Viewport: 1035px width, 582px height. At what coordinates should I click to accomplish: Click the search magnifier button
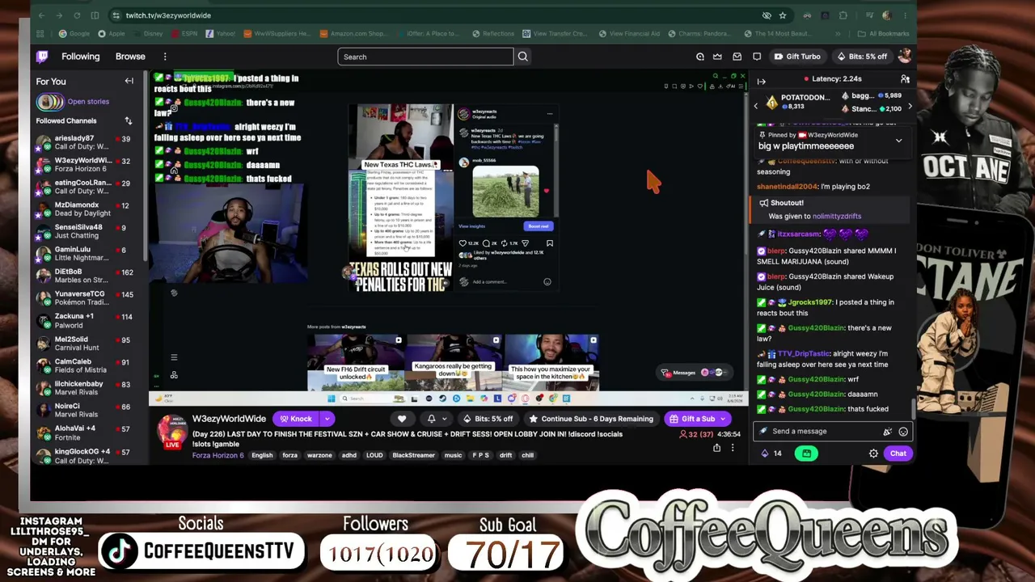(x=523, y=57)
